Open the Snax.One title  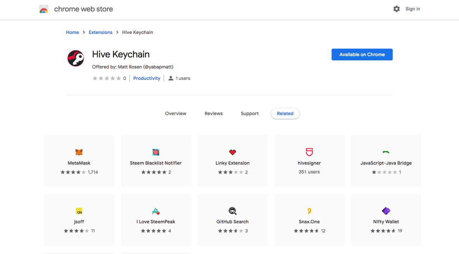click(309, 222)
